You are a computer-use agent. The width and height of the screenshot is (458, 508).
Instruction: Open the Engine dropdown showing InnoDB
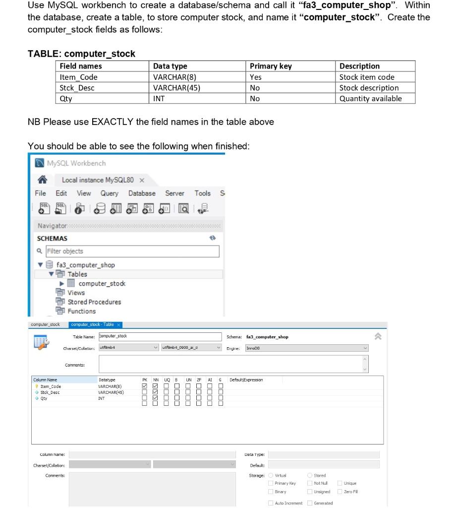pyautogui.click(x=364, y=348)
